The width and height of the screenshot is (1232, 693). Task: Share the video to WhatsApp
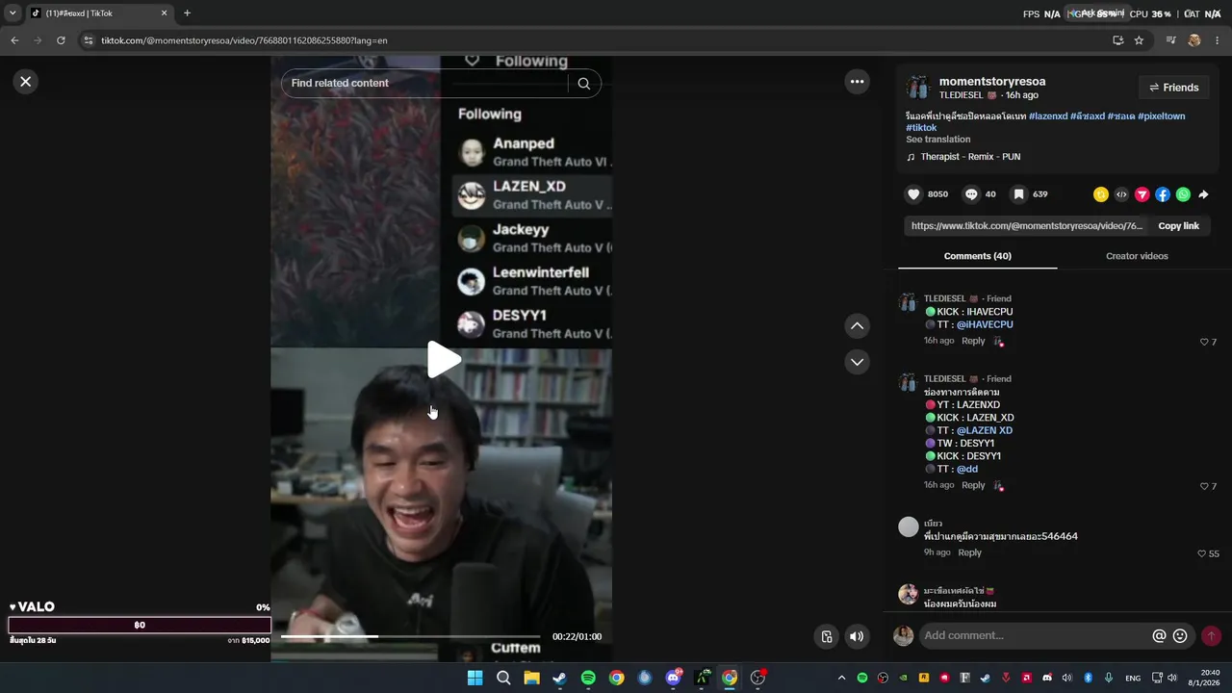tap(1183, 194)
